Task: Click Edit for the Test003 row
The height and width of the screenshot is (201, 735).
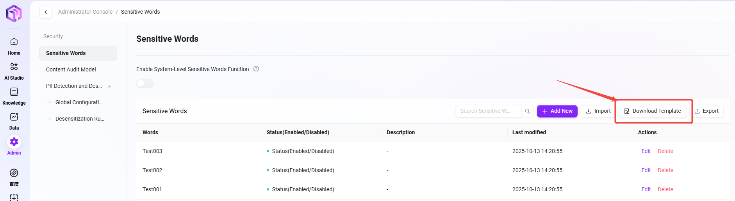Action: point(646,151)
